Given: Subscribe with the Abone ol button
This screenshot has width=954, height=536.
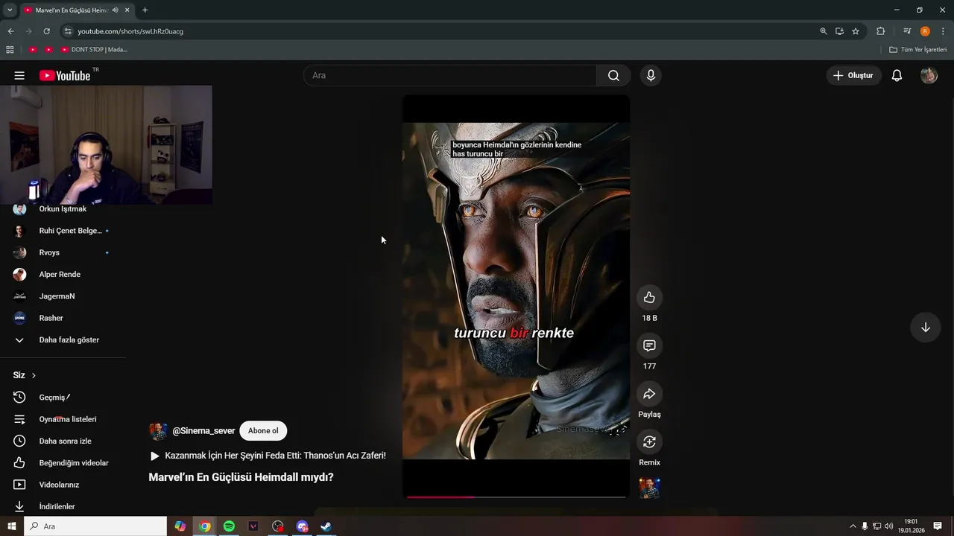Looking at the screenshot, I should pyautogui.click(x=263, y=431).
